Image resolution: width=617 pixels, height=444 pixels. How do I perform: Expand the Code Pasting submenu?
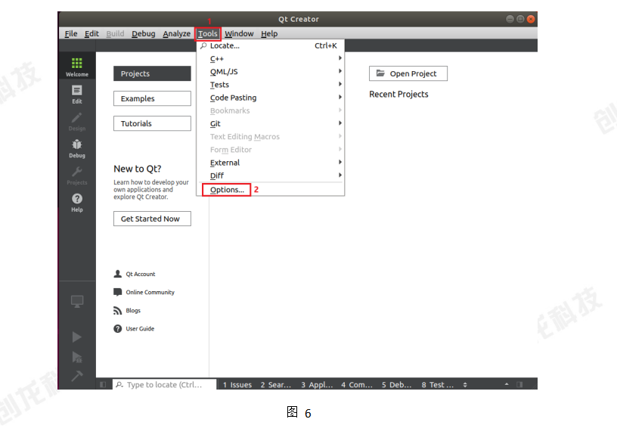271,98
